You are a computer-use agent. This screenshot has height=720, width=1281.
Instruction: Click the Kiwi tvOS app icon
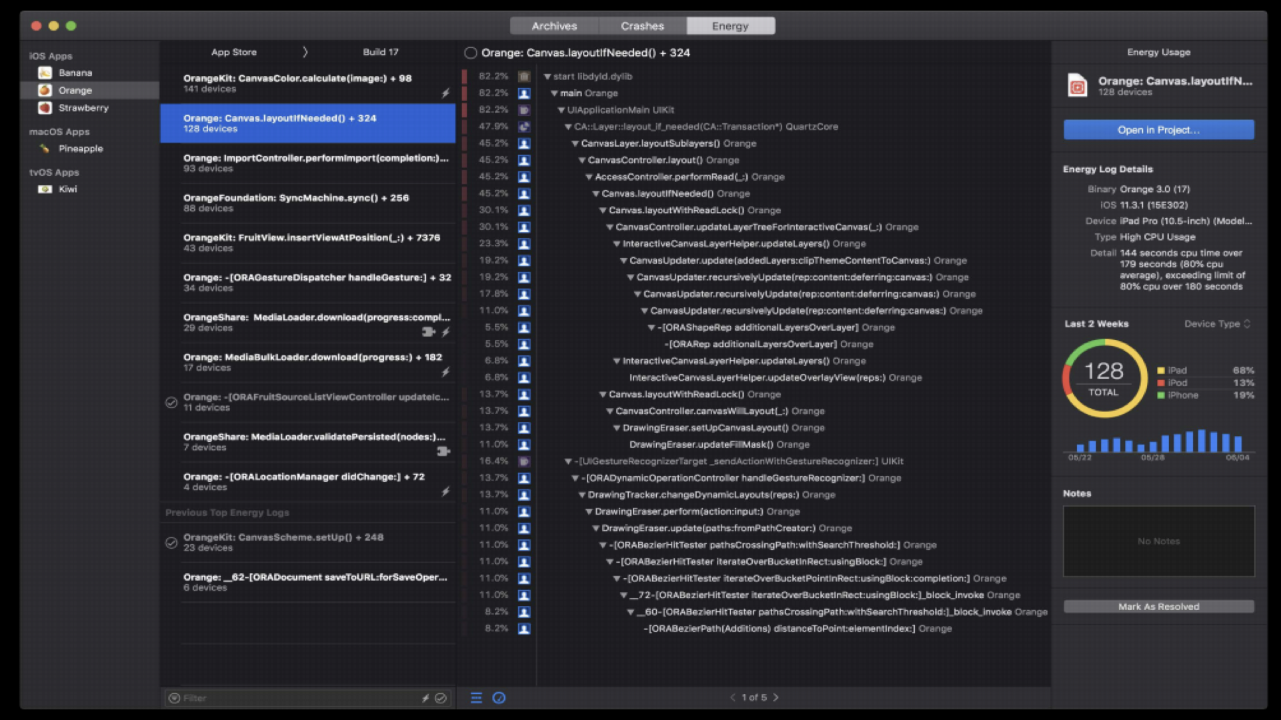coord(45,189)
